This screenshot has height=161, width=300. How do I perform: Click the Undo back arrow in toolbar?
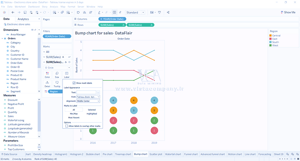[13, 12]
